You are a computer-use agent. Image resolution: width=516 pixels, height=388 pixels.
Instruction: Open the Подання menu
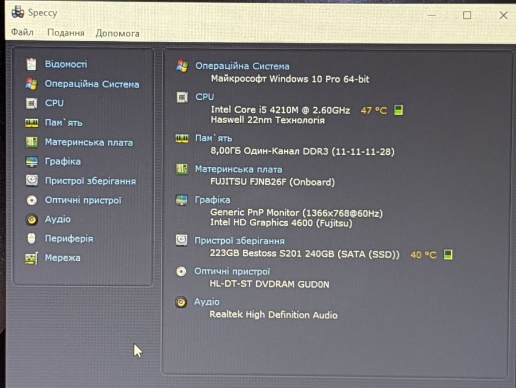pyautogui.click(x=66, y=33)
